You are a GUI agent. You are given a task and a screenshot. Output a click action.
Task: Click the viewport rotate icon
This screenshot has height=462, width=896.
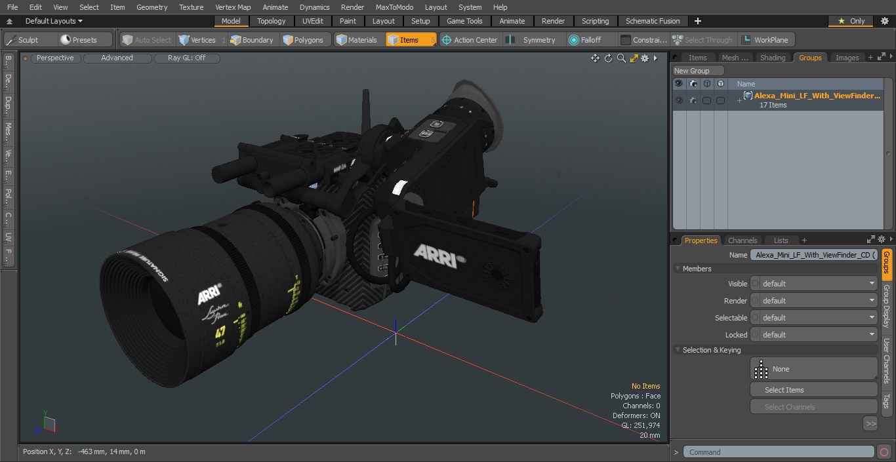[x=608, y=58]
